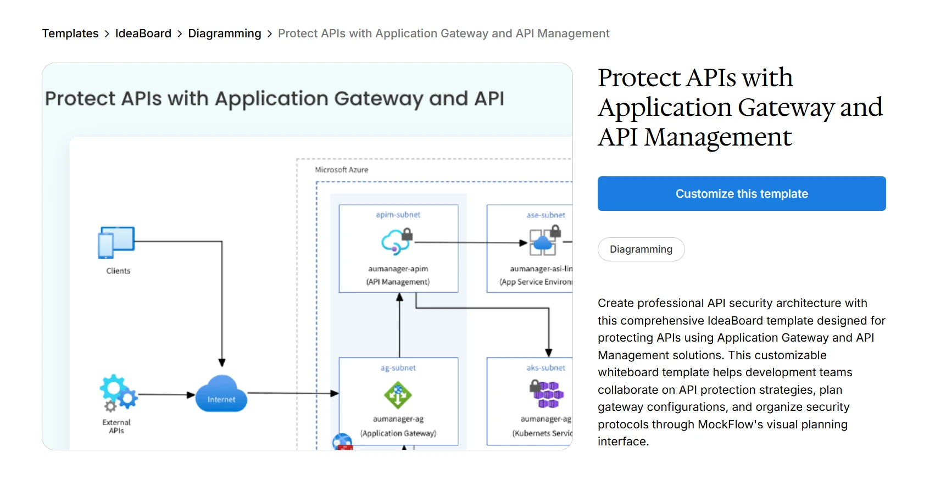The width and height of the screenshot is (935, 480).
Task: Go to the IdeaBoard breadcrumb
Action: tap(143, 34)
